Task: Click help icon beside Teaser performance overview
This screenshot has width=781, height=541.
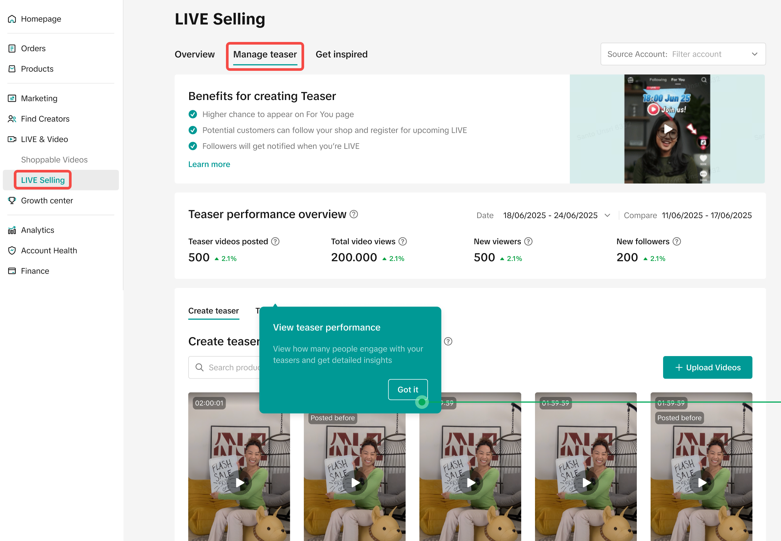Action: click(354, 214)
